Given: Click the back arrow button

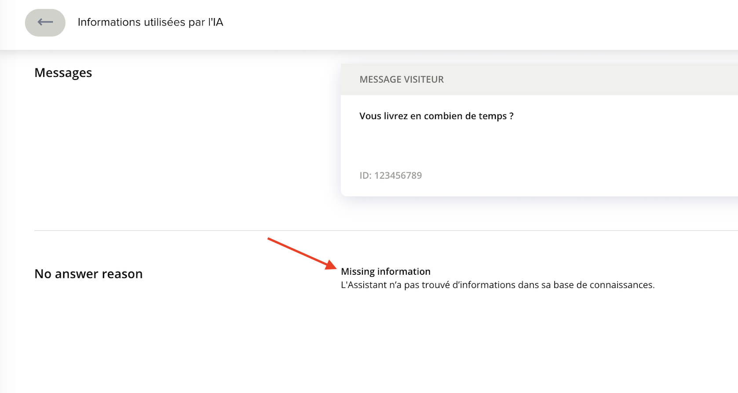Looking at the screenshot, I should tap(45, 22).
